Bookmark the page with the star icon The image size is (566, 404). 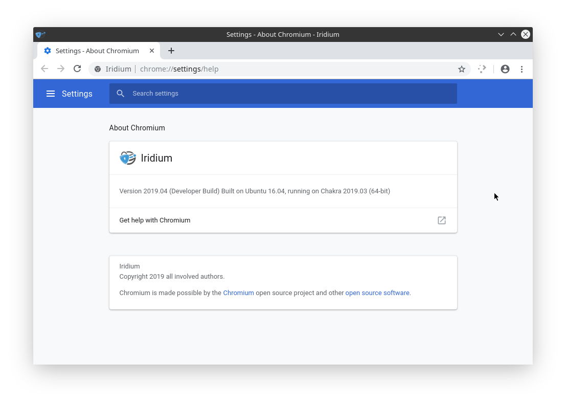point(462,69)
